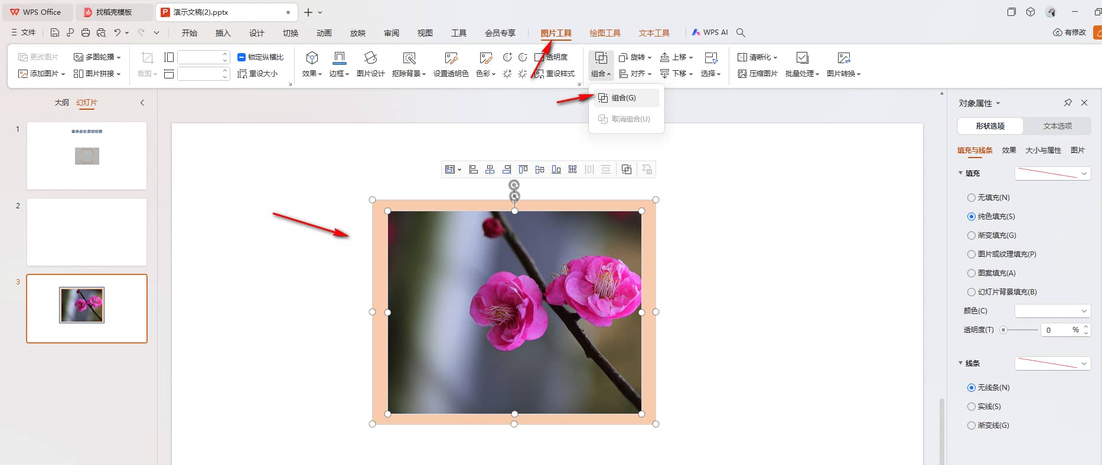Click Align Center Horizontally in floating toolbar
Screen dimensions: 1102x465
[x=490, y=169]
